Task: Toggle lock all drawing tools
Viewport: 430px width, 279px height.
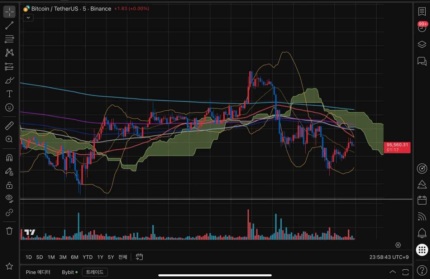Action: tap(9, 185)
